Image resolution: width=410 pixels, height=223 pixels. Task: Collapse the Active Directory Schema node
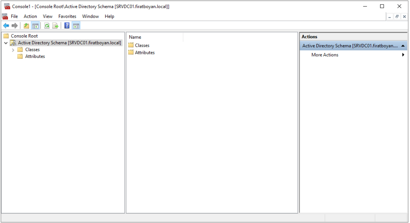(6, 43)
